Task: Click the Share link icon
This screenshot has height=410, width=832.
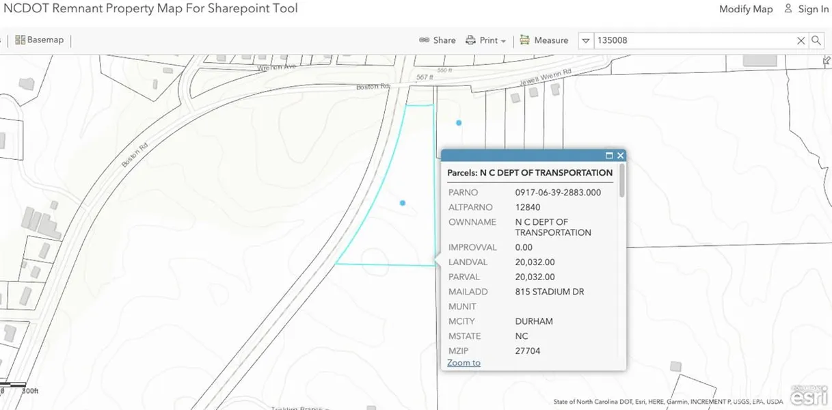Action: pyautogui.click(x=425, y=40)
